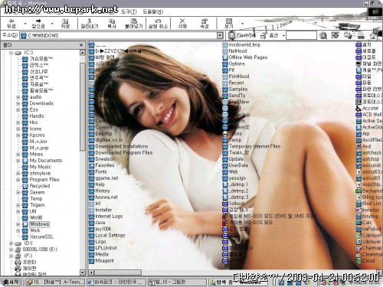383x287 pixels.
Task: Open the dropdown arrow next to 보기
Action: click(242, 24)
